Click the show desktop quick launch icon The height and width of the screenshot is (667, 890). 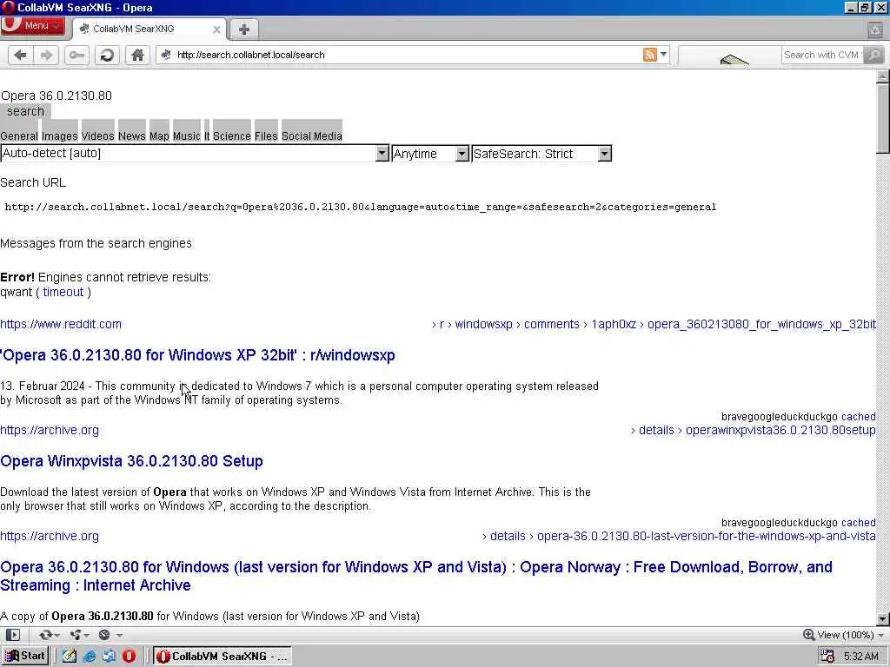point(109,657)
